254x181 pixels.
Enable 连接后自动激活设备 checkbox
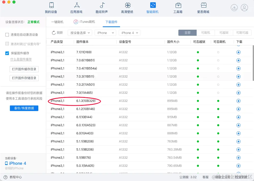coord(7,35)
